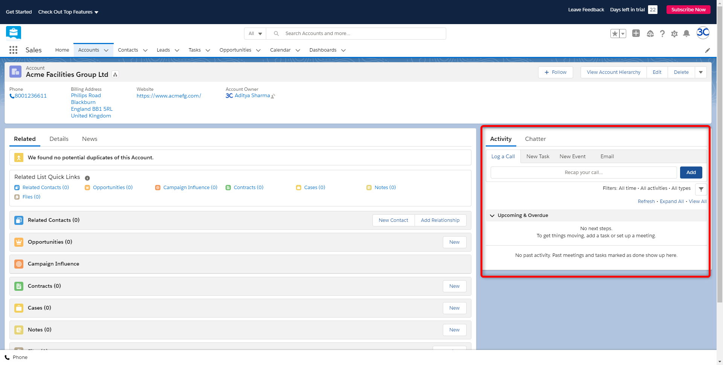
Task: Open the activity filter funnel icon
Action: (x=701, y=189)
